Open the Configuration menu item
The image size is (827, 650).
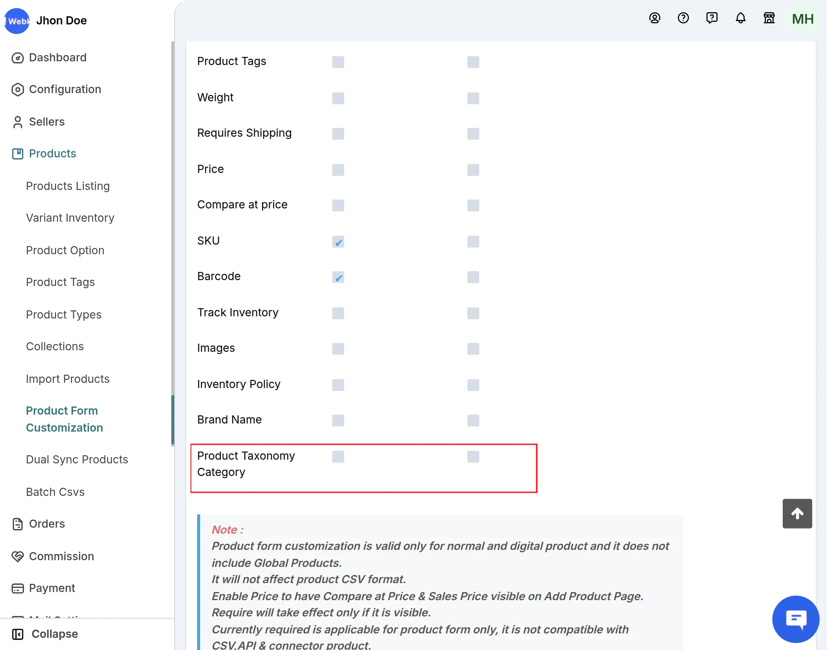tap(65, 89)
